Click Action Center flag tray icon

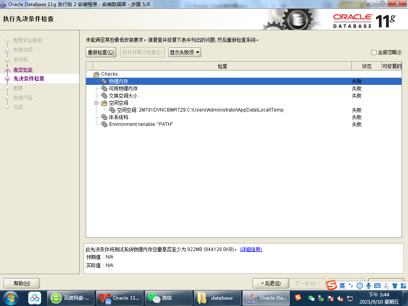coord(331,299)
